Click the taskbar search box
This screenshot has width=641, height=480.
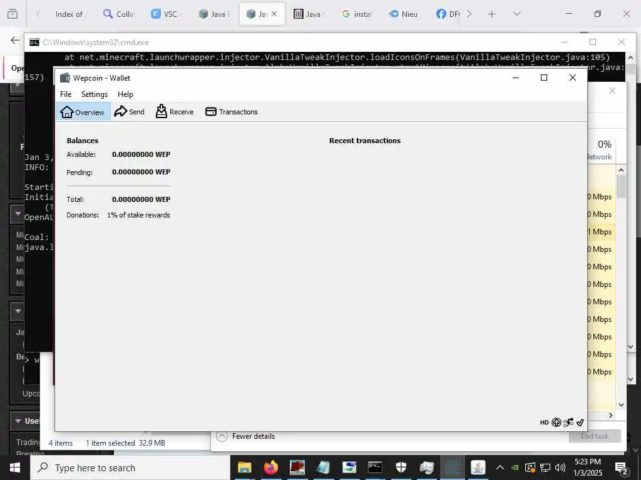[x=130, y=467]
